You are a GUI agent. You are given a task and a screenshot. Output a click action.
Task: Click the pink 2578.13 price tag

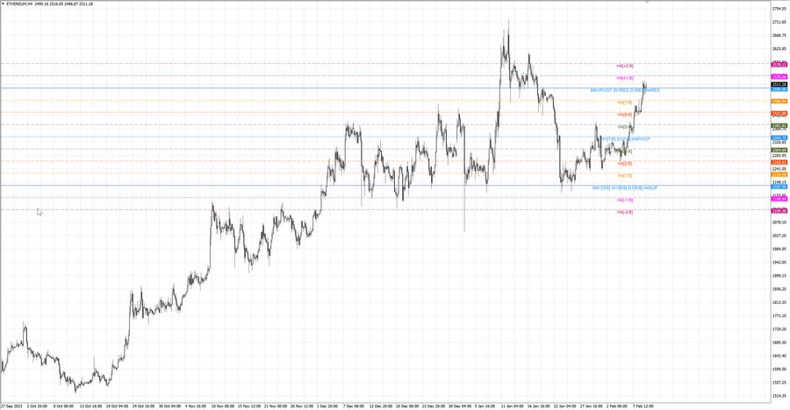[778, 65]
